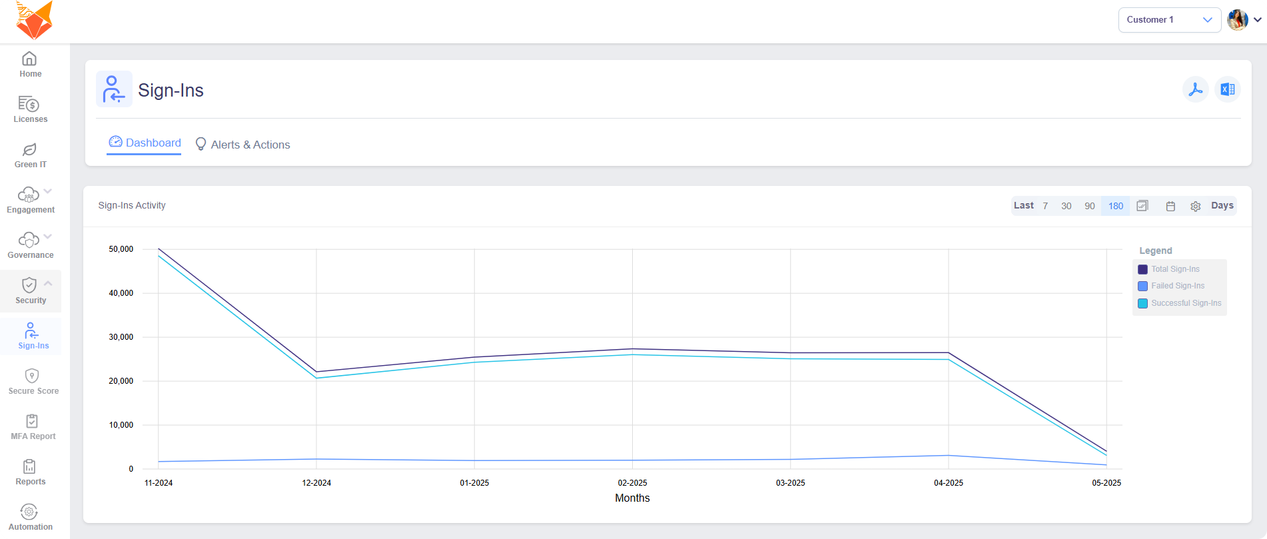Go to Licenses in the sidebar

pyautogui.click(x=30, y=109)
